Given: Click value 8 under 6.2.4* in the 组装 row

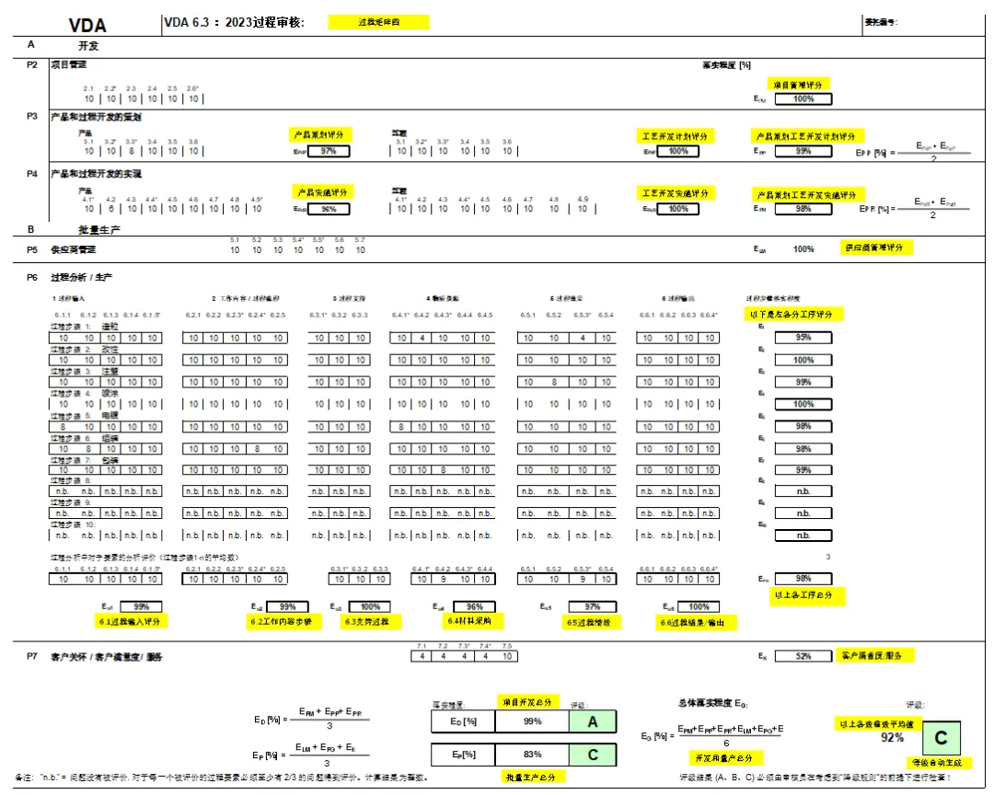Looking at the screenshot, I should (x=257, y=448).
